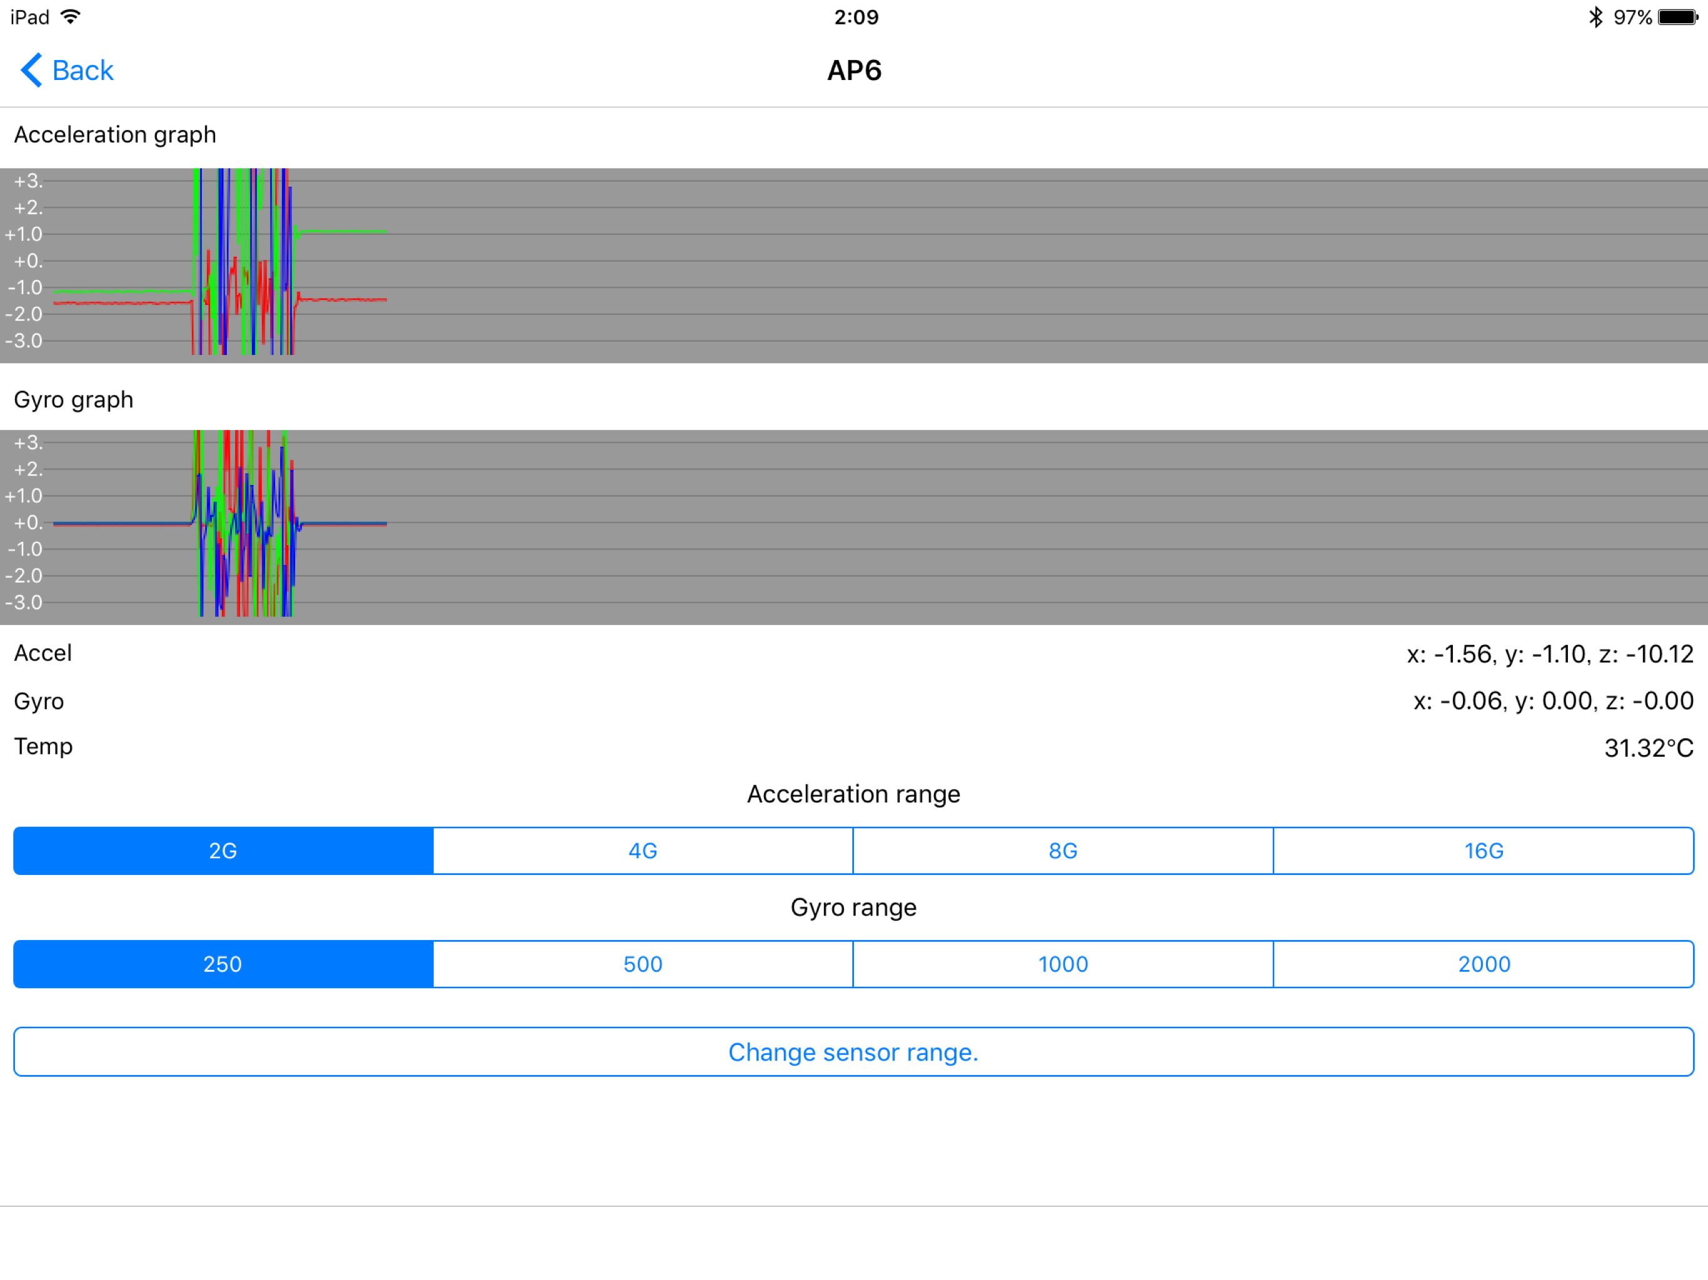Tap the Wi-Fi signal icon
The height and width of the screenshot is (1280, 1708).
70,17
